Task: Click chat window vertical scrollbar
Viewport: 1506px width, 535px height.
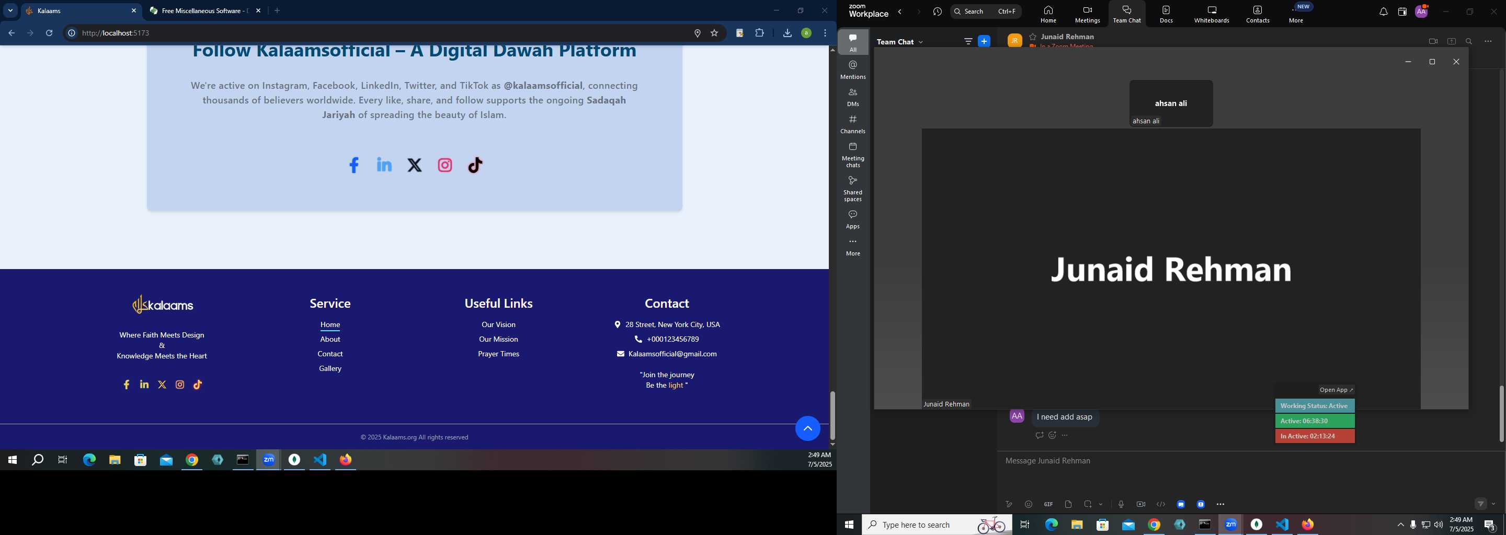Action: tap(1501, 413)
